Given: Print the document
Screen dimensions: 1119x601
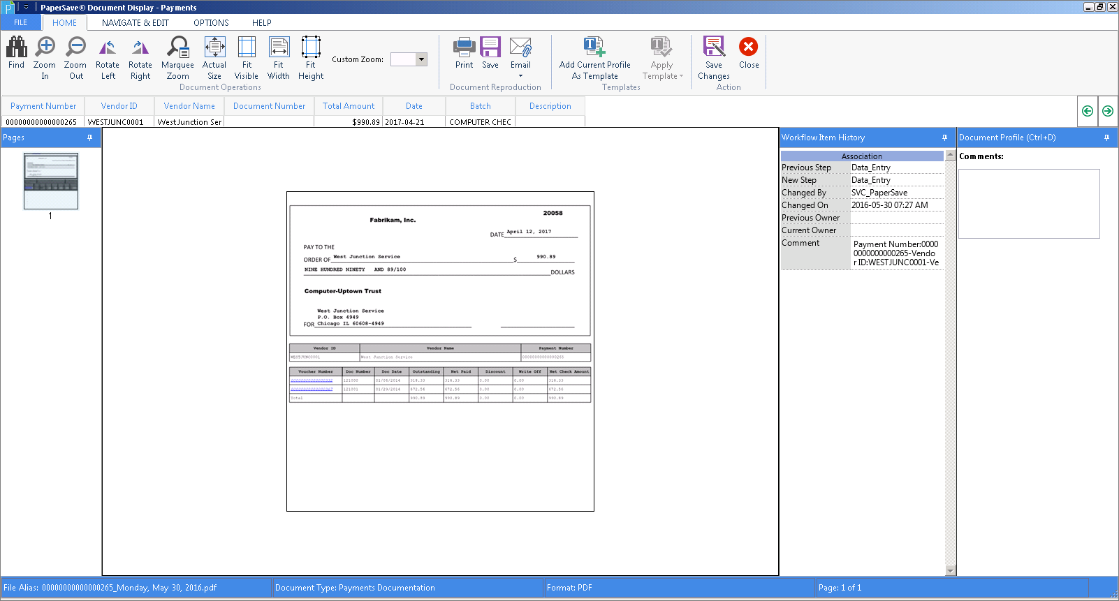Looking at the screenshot, I should 465,47.
